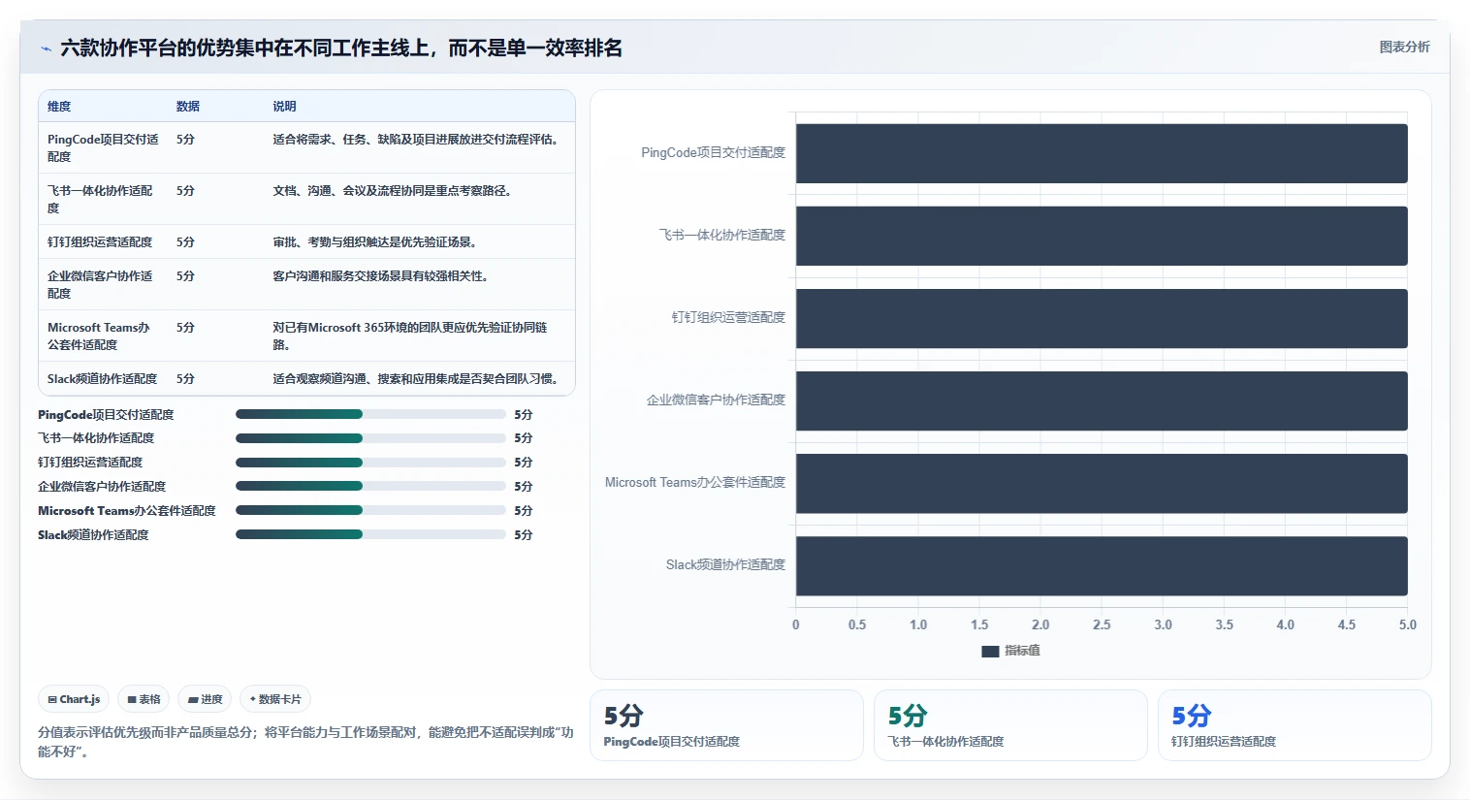Click the description starting 文档、沟通、会议
Viewport: 1470px width, 800px height.
point(393,190)
